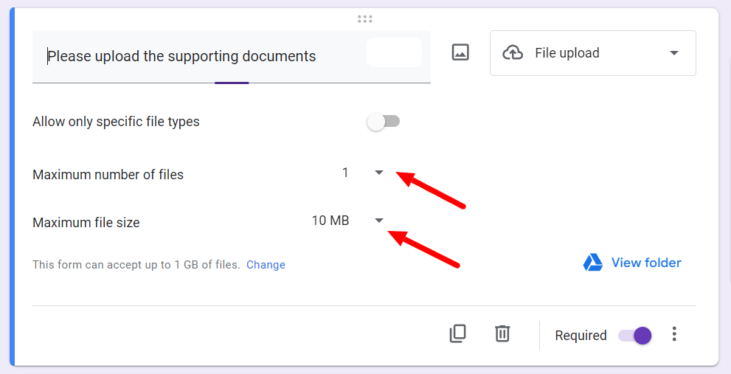
Task: Click the drag handle dots at top
Action: 365,18
